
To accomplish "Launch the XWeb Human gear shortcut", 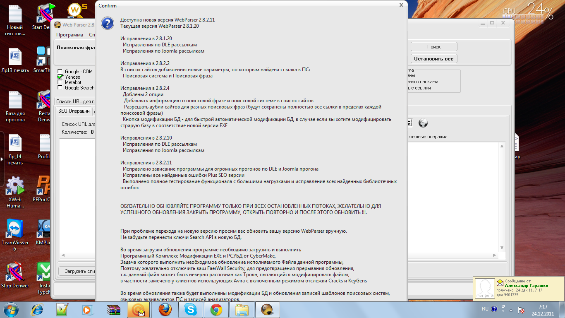I will point(15,193).
